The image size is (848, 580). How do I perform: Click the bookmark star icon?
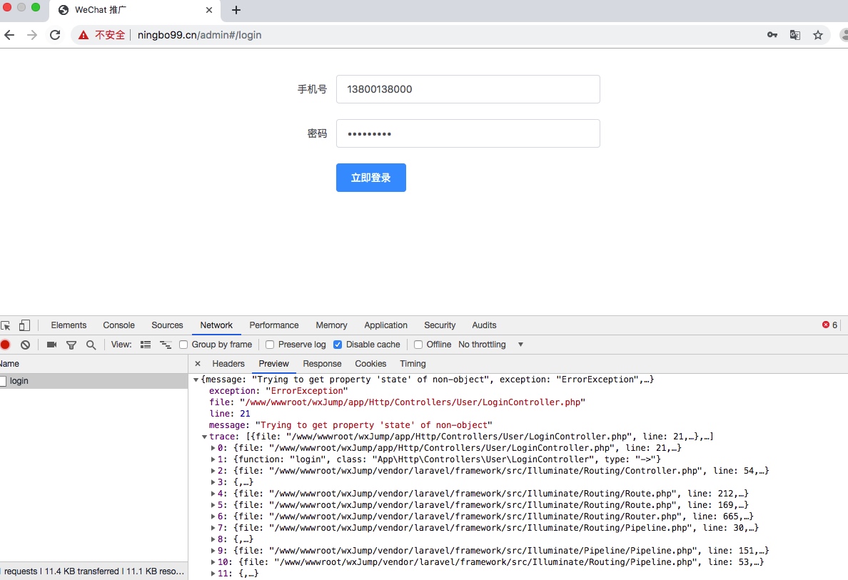click(818, 35)
